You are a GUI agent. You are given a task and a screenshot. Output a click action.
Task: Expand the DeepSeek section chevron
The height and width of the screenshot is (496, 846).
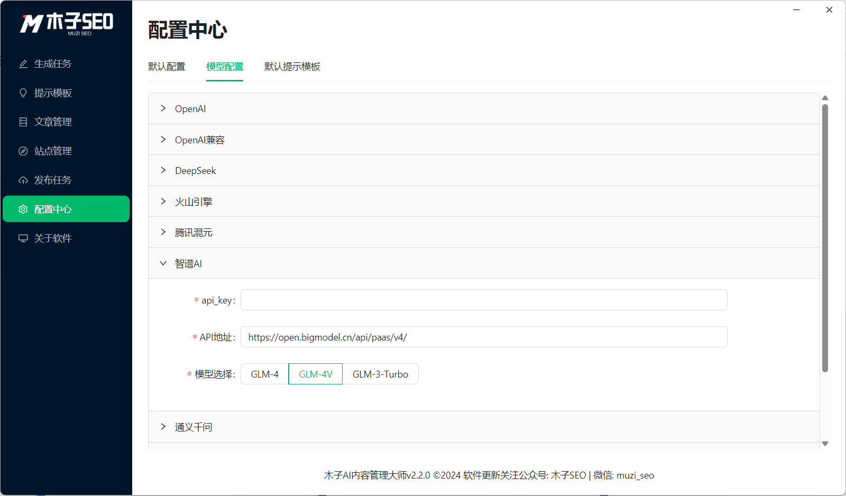[x=163, y=170]
